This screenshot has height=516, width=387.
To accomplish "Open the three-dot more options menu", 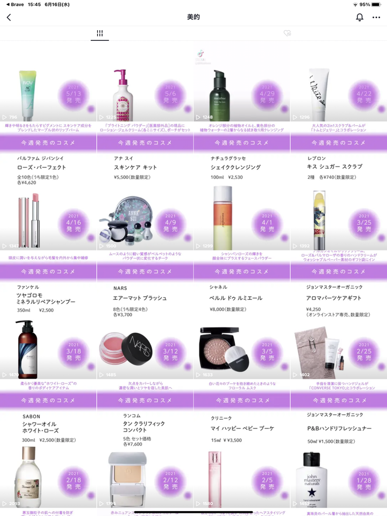I will (x=376, y=17).
